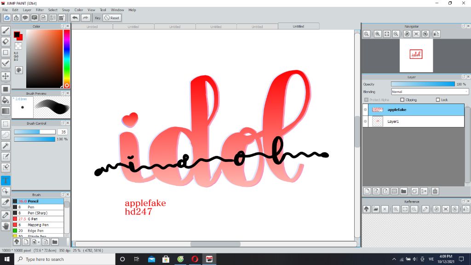Click cloud download icon in Brush panel
471x265 pixels.
(x=17, y=242)
